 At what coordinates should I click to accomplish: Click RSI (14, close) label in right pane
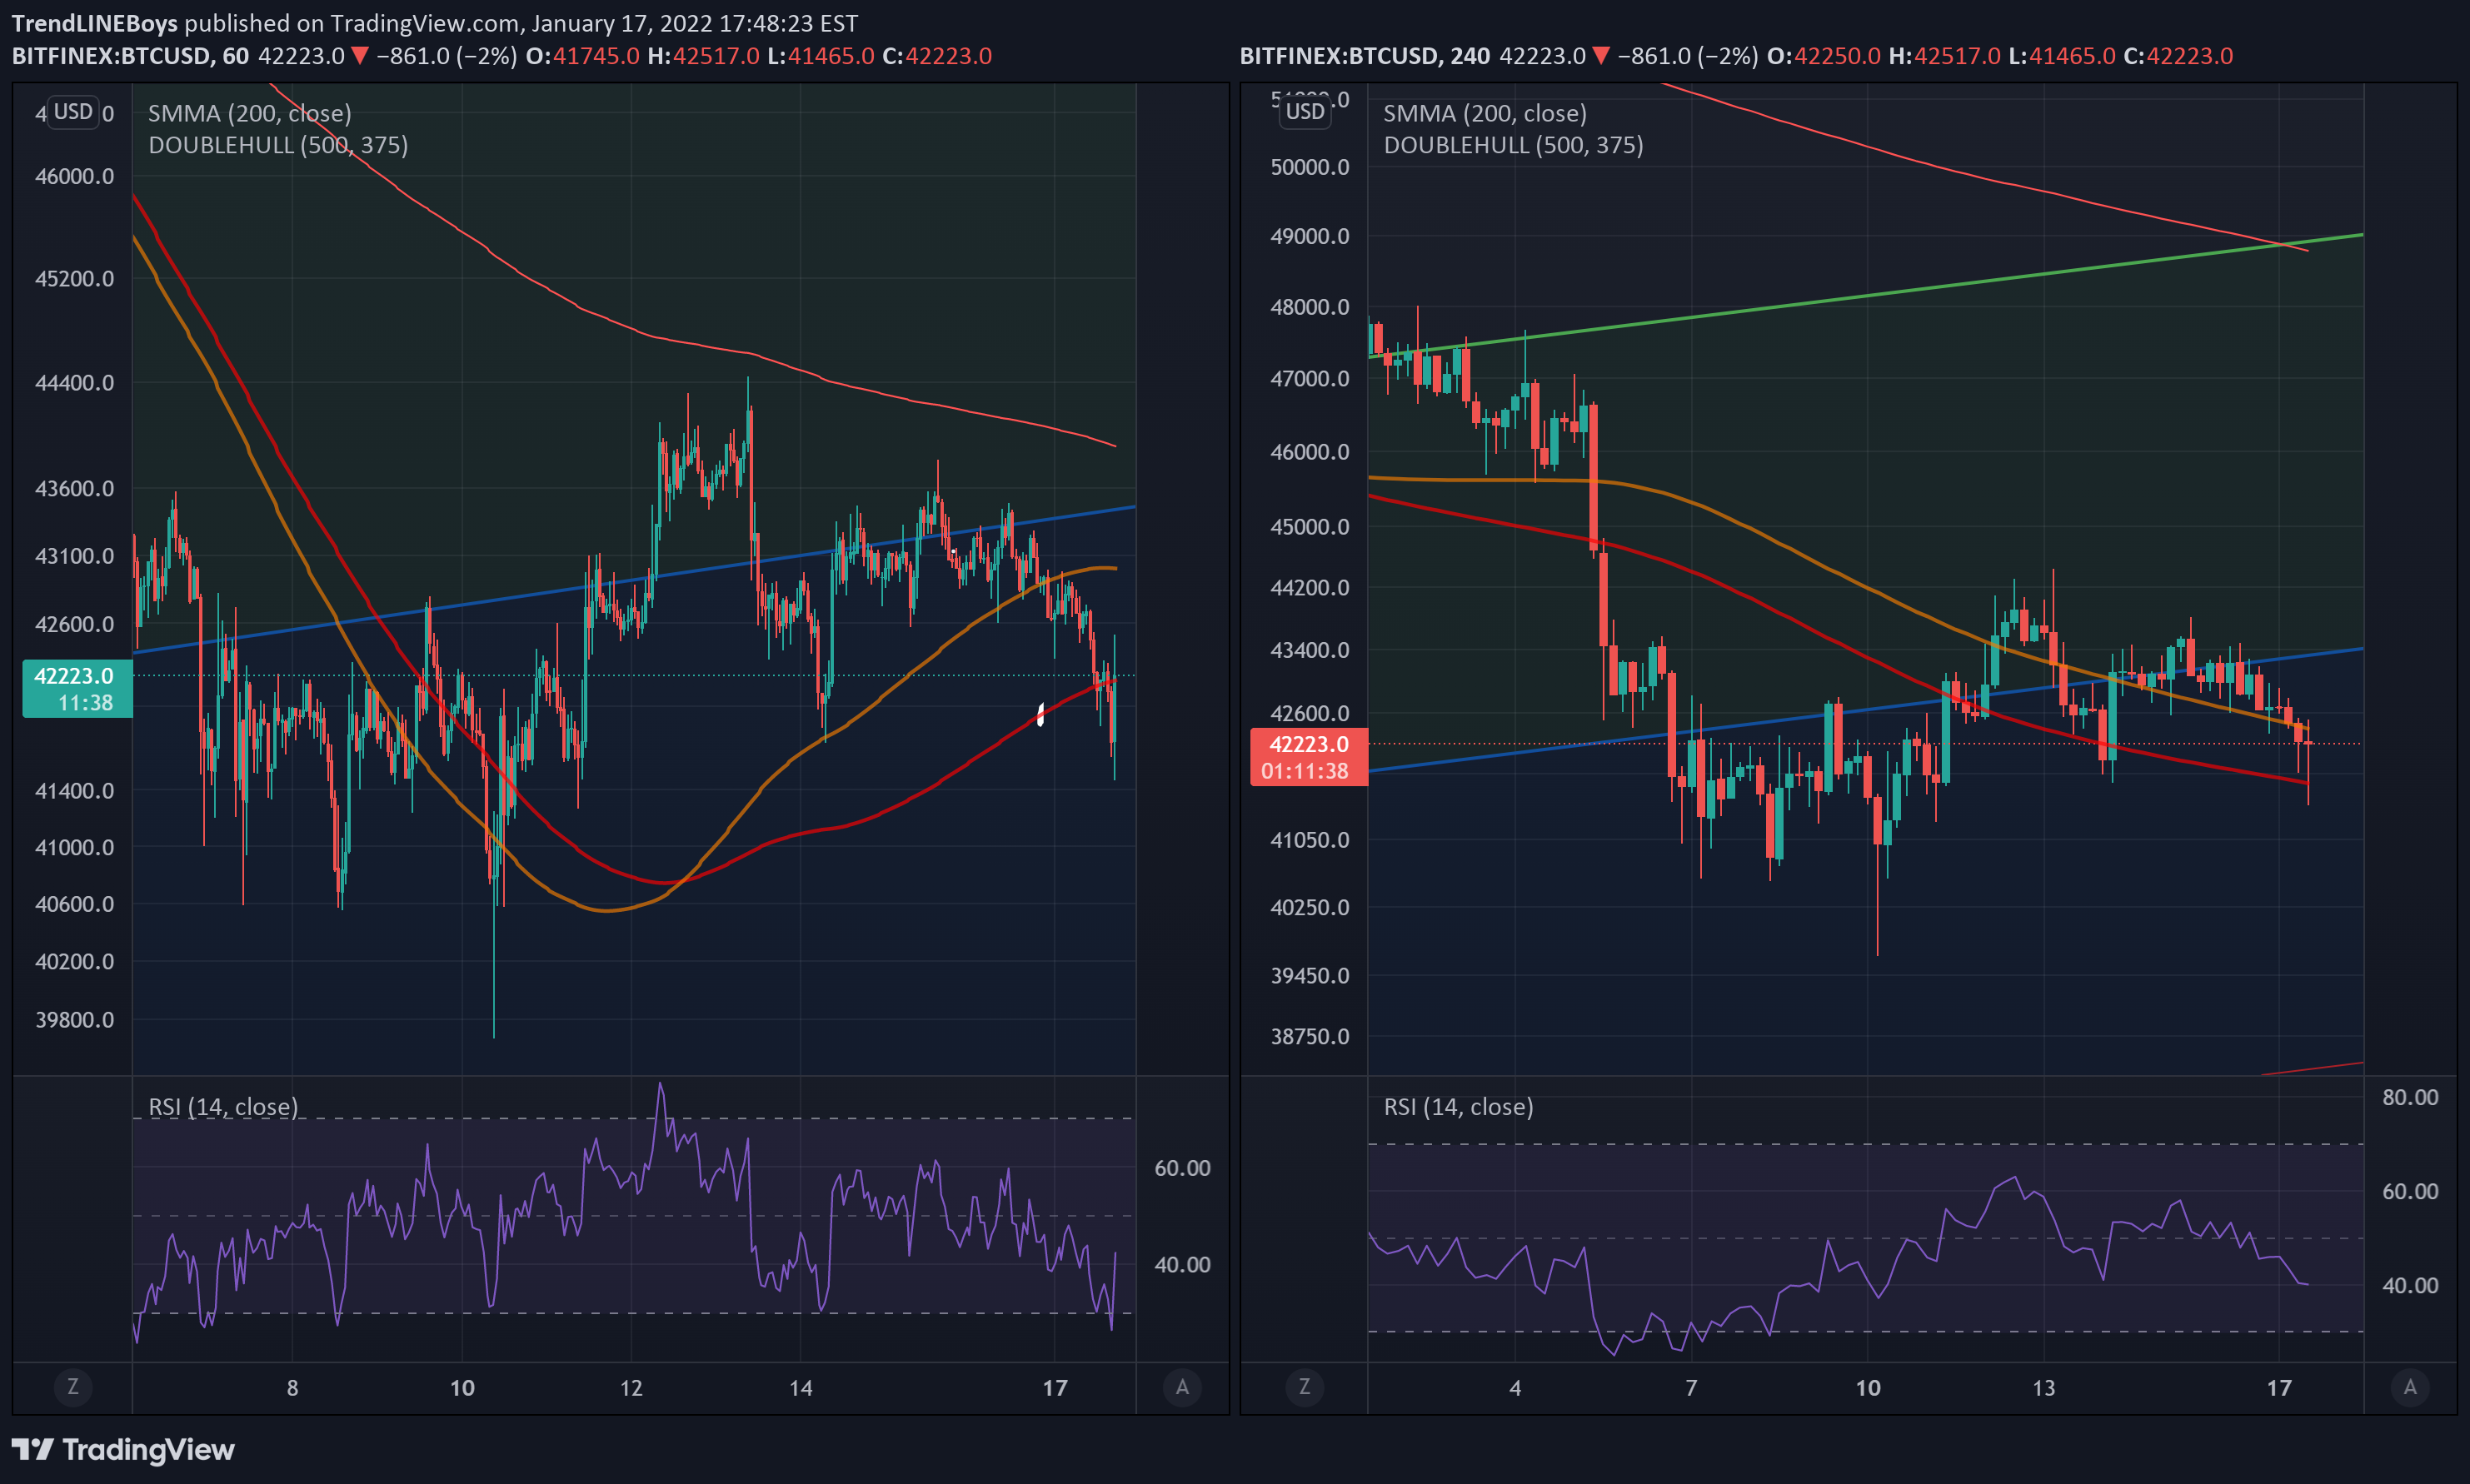click(1458, 1107)
